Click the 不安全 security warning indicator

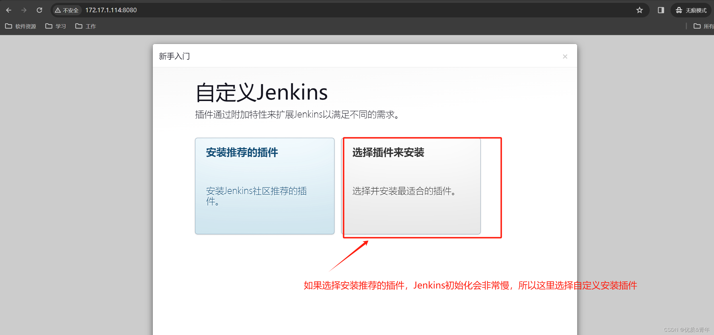coord(67,10)
